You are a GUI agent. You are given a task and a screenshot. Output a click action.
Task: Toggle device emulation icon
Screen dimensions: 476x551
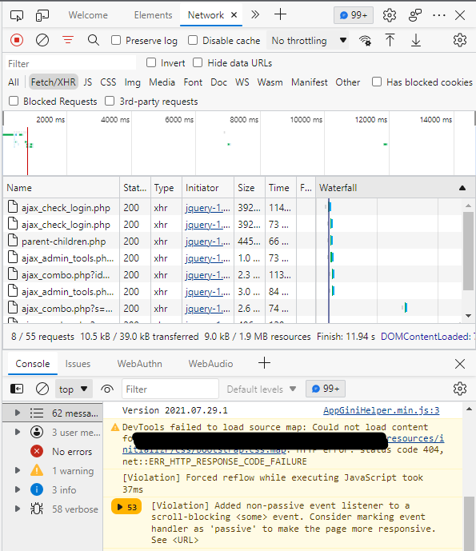pyautogui.click(x=42, y=15)
